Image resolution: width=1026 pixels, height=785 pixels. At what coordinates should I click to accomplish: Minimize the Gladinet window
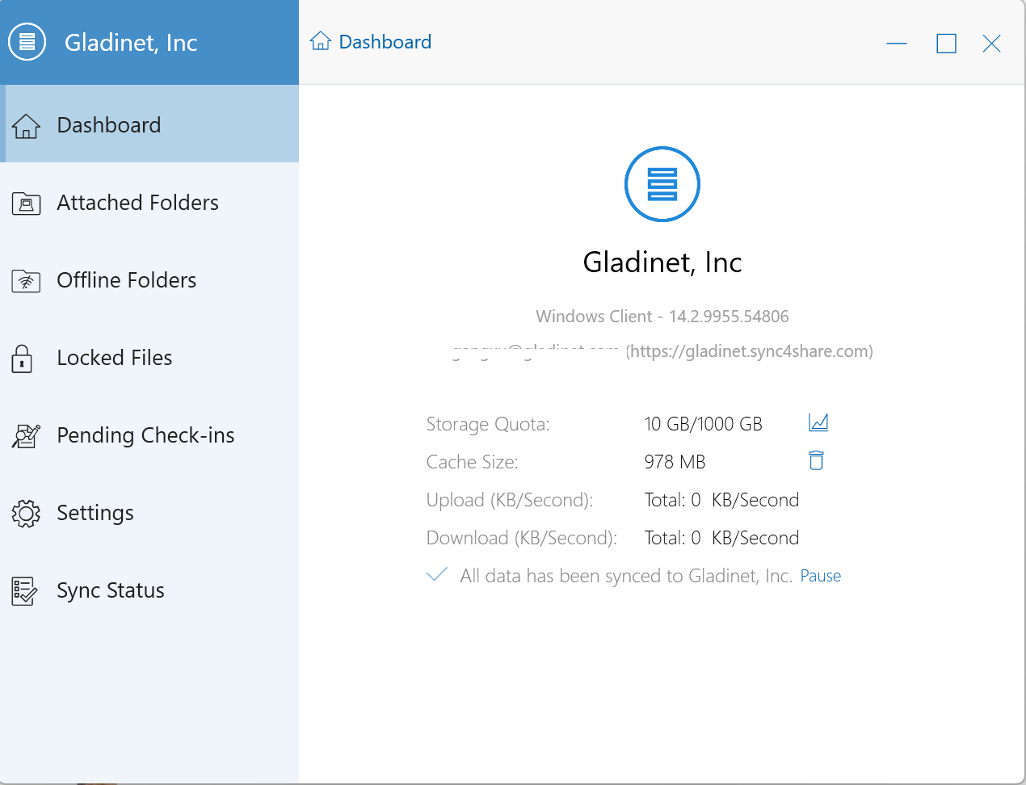coord(897,43)
